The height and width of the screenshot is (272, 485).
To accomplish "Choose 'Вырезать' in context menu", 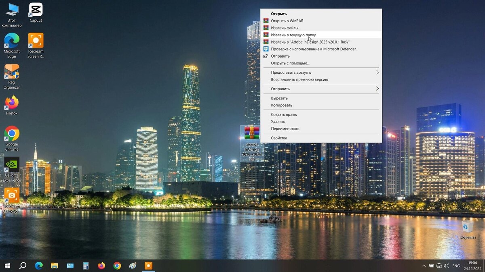I will [x=321, y=98].
